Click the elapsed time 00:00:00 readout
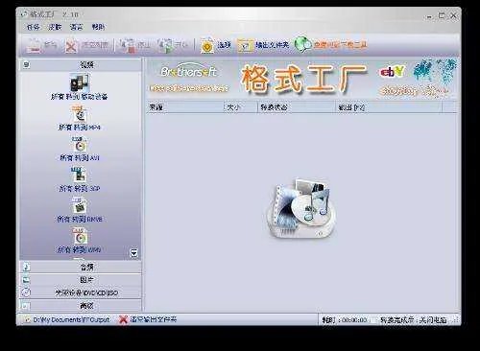 click(x=354, y=320)
